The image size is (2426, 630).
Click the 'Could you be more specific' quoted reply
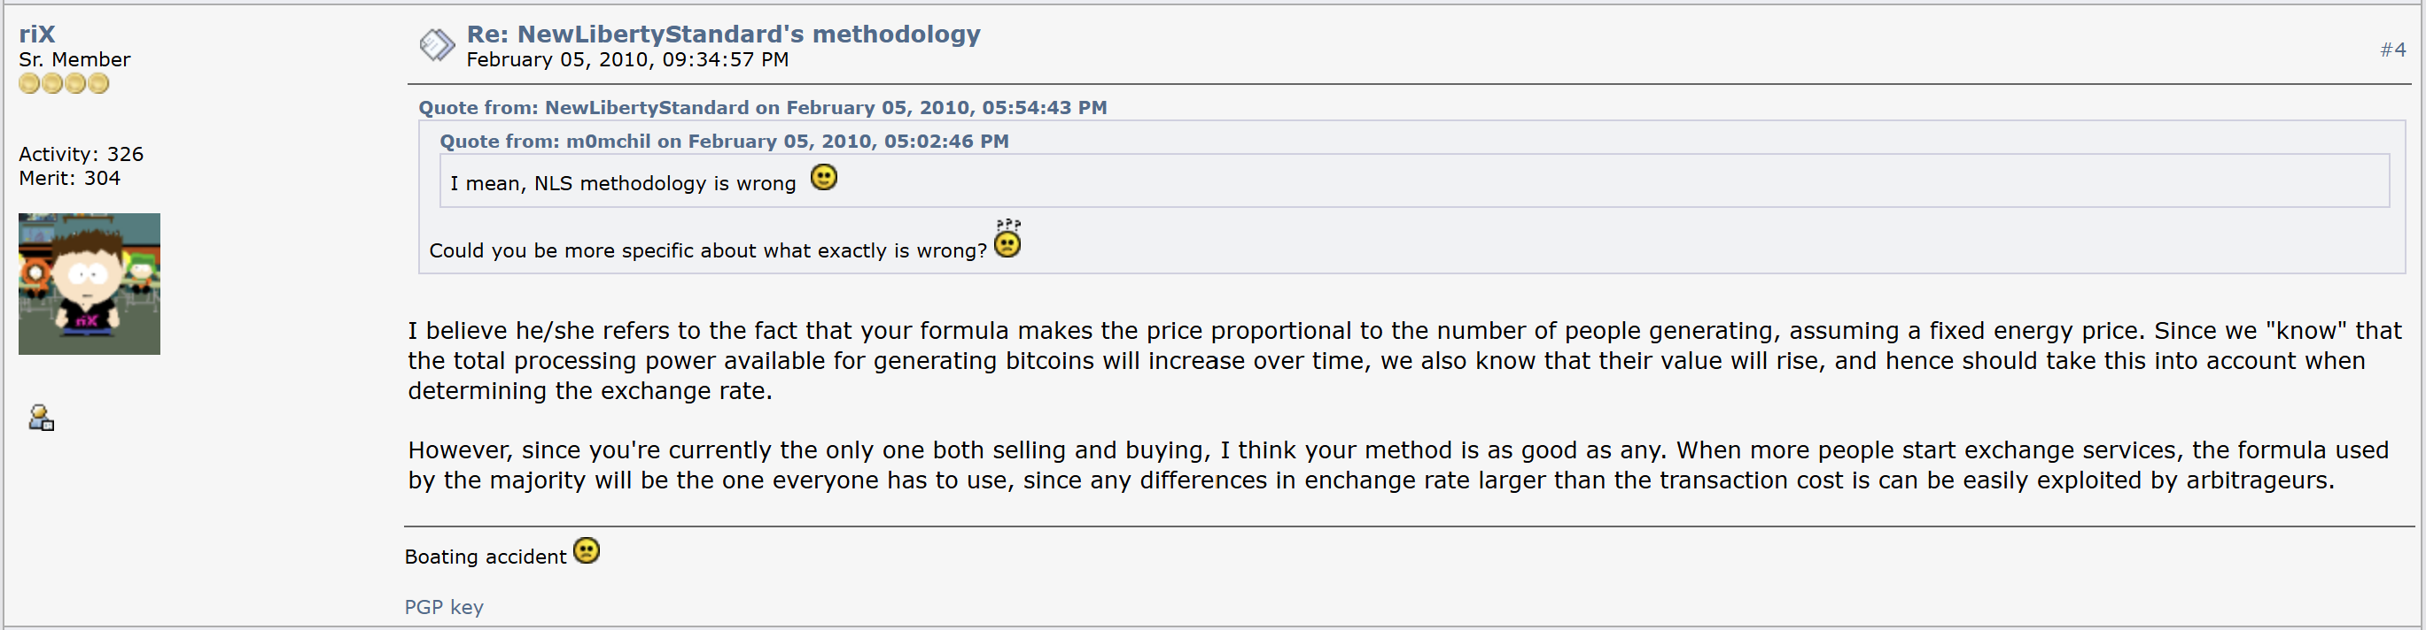[708, 251]
